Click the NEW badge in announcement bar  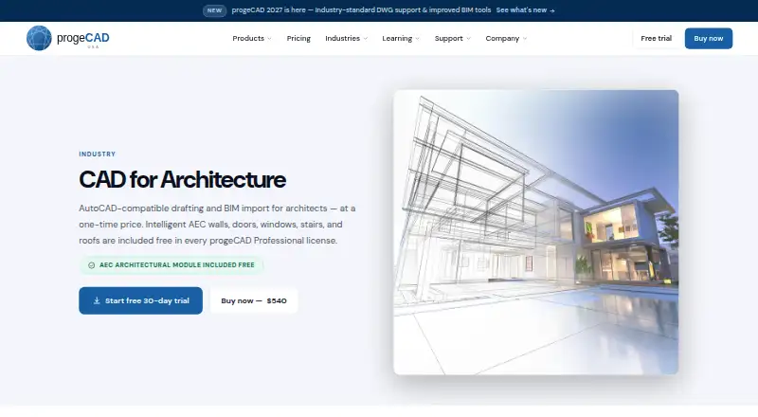point(215,10)
